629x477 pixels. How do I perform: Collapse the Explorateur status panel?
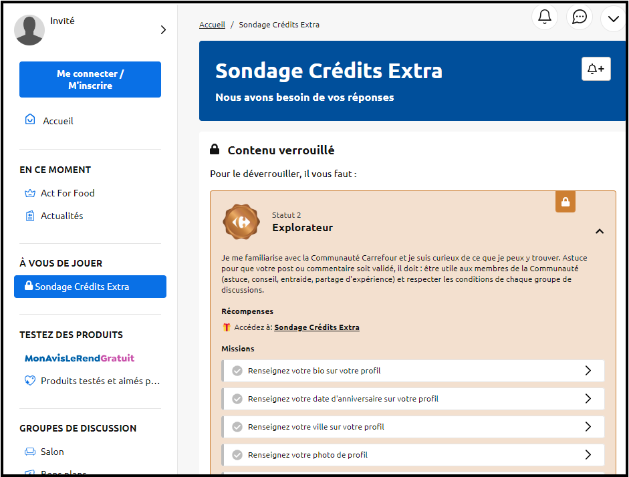pyautogui.click(x=600, y=231)
